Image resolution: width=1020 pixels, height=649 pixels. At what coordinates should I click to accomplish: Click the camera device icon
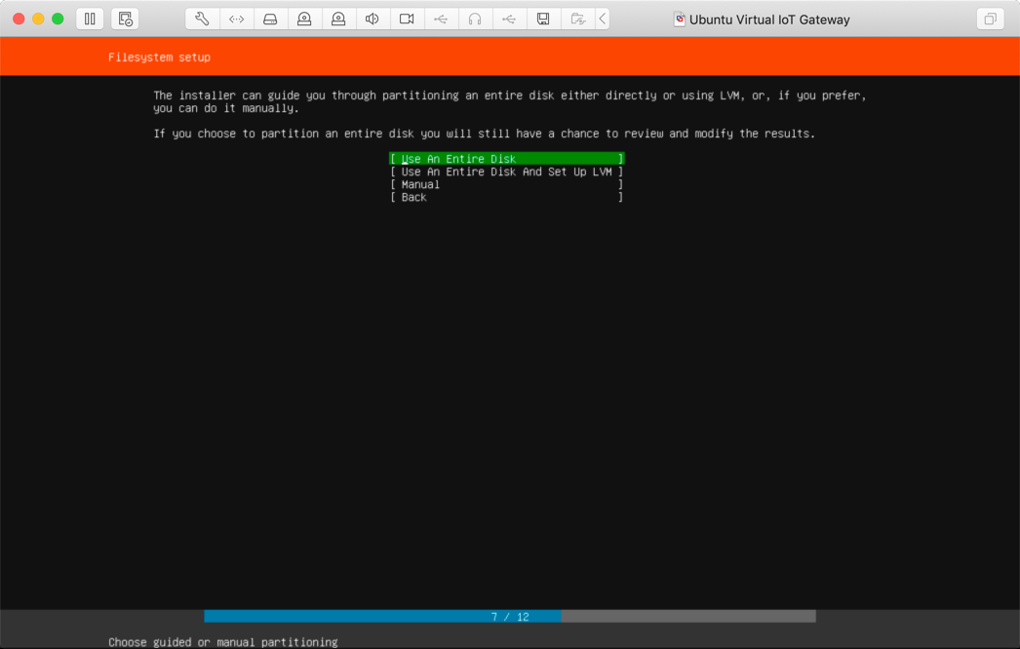pos(407,19)
